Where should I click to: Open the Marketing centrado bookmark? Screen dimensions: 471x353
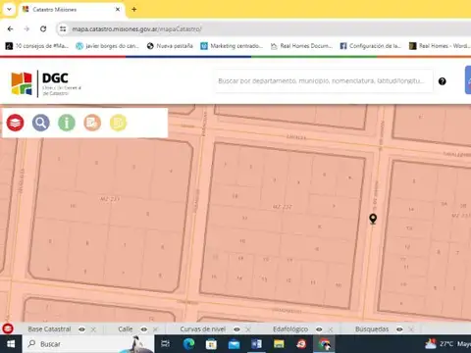232,46
